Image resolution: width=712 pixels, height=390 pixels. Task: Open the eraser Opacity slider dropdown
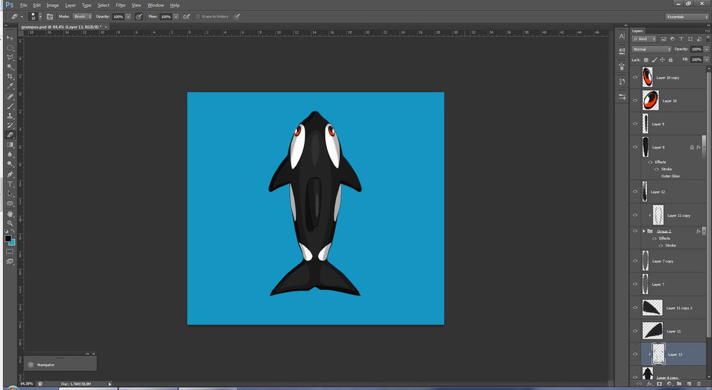128,17
